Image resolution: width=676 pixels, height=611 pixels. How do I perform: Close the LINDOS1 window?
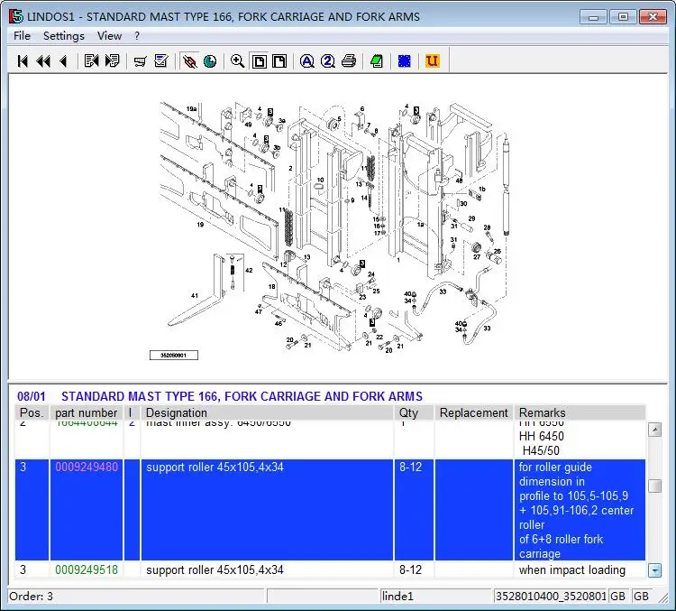tap(653, 17)
